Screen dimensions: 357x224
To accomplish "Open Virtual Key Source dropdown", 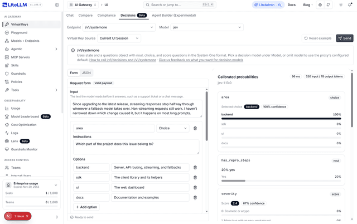I will tap(119, 38).
